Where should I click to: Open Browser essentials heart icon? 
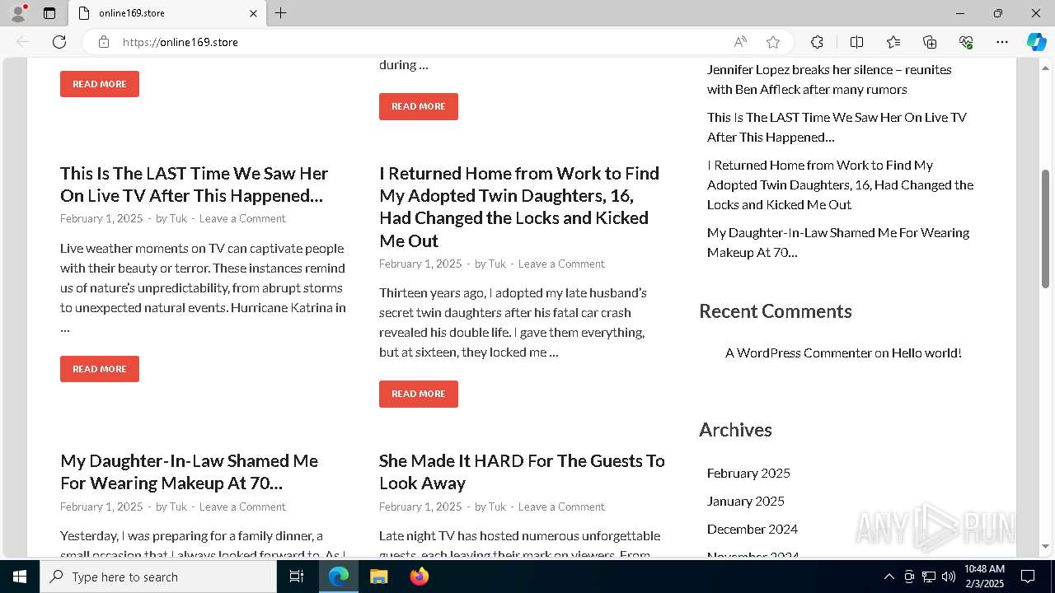[966, 42]
